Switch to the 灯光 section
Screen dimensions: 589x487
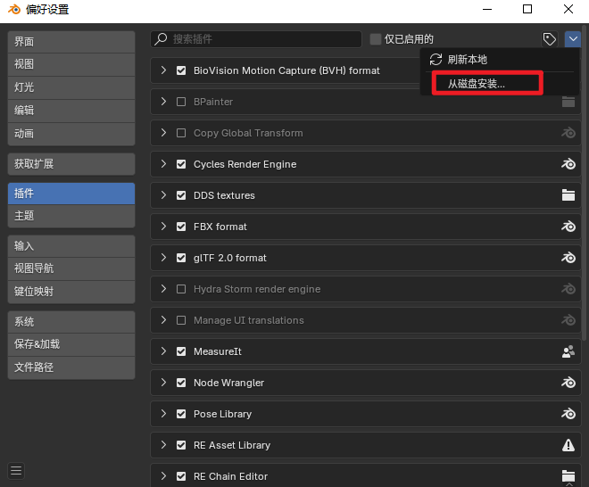pyautogui.click(x=71, y=87)
